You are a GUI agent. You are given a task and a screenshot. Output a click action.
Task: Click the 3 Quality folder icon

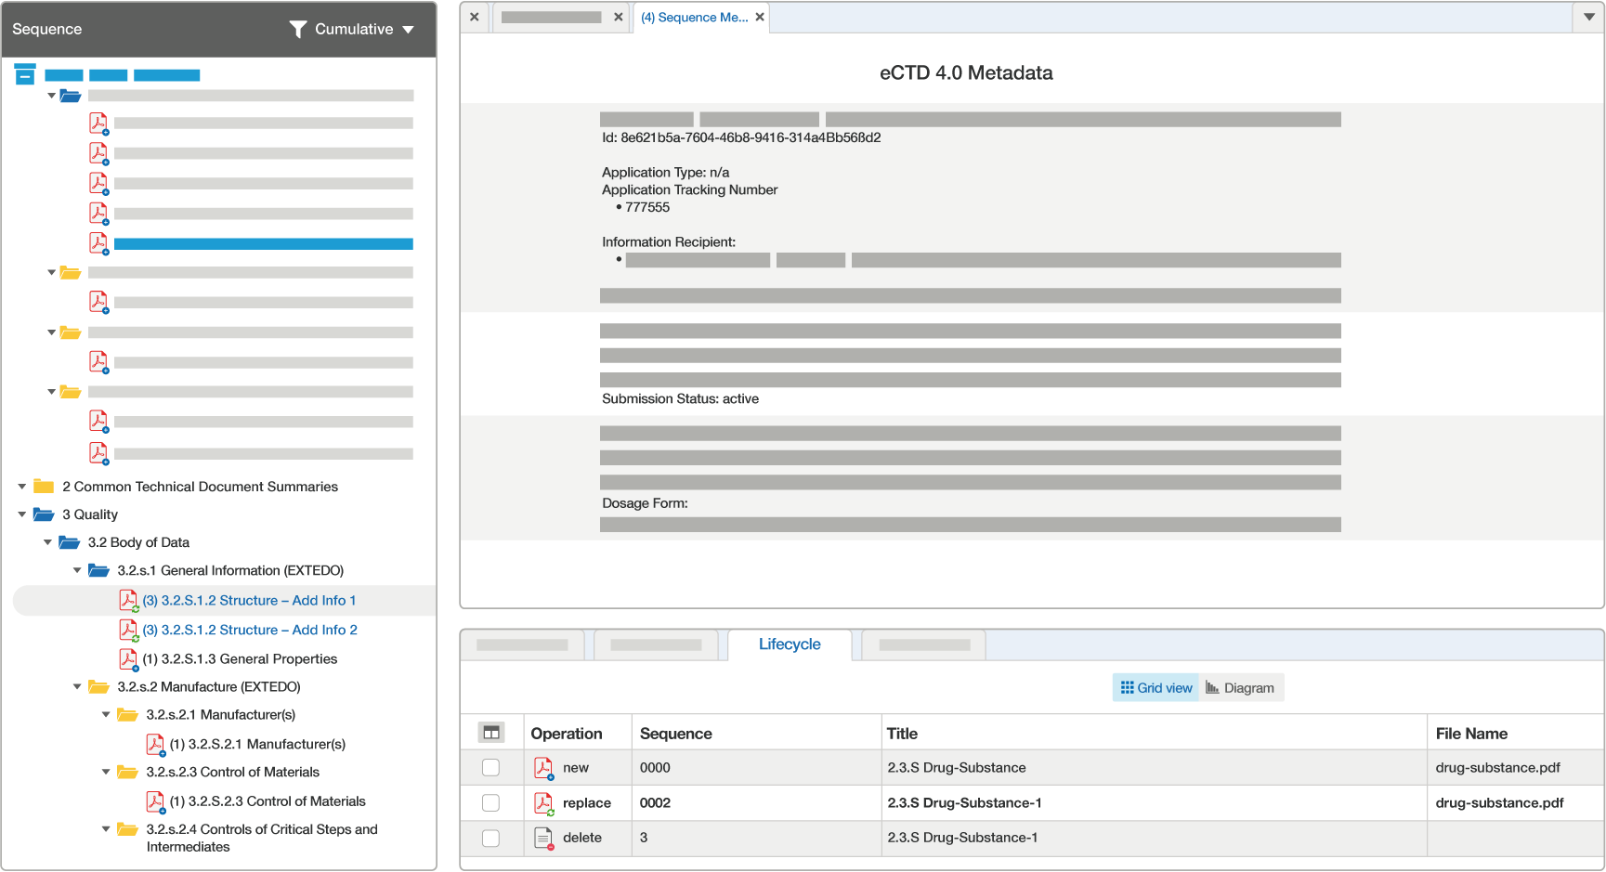click(x=44, y=514)
